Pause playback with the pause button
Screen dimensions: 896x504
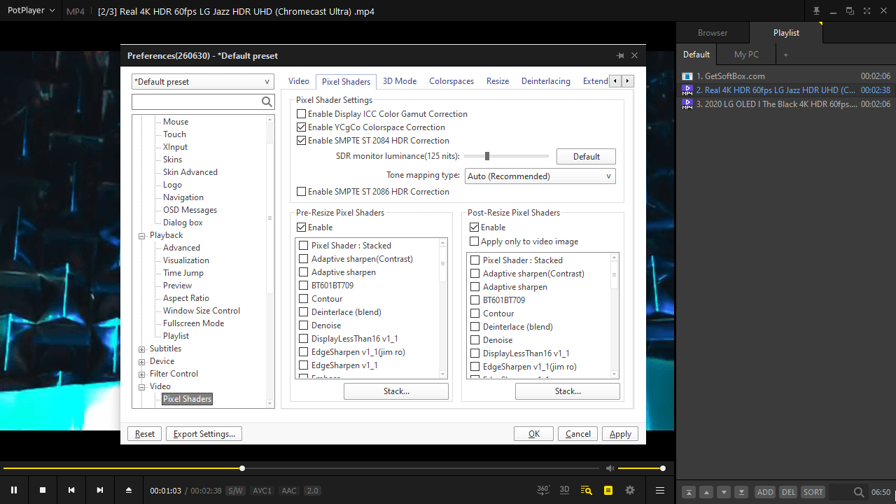14,491
